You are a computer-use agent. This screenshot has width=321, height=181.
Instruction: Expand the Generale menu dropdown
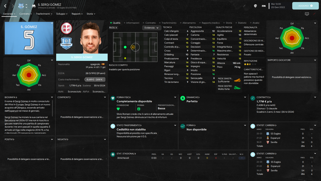[9, 14]
